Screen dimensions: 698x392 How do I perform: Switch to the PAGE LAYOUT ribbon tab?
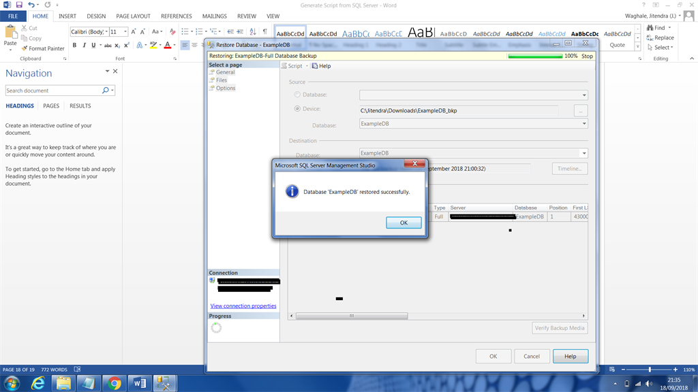pos(133,16)
